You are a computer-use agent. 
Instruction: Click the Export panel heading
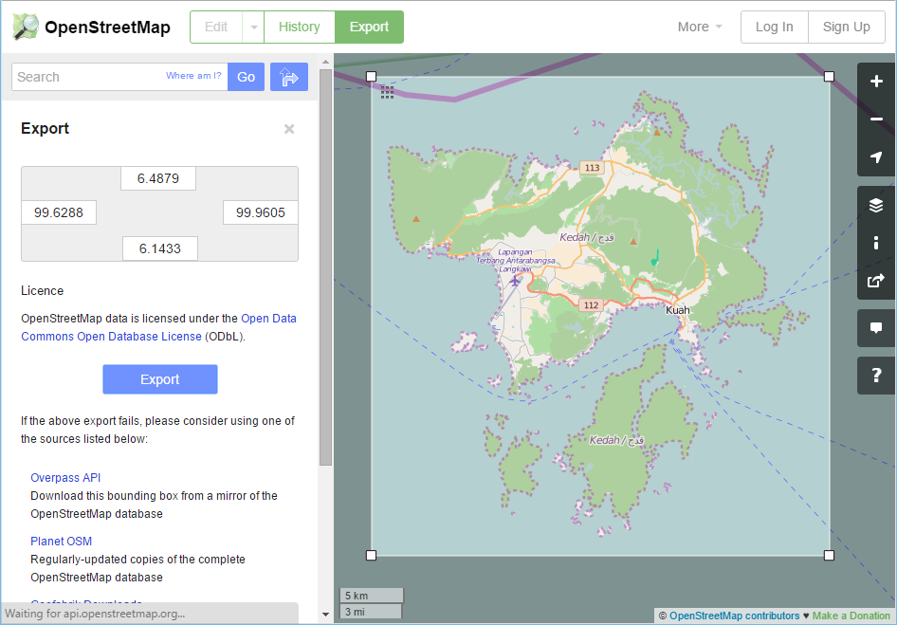click(x=46, y=128)
